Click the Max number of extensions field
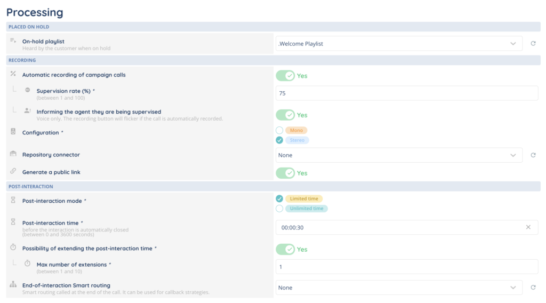This screenshot has height=303, width=546. tap(406, 267)
